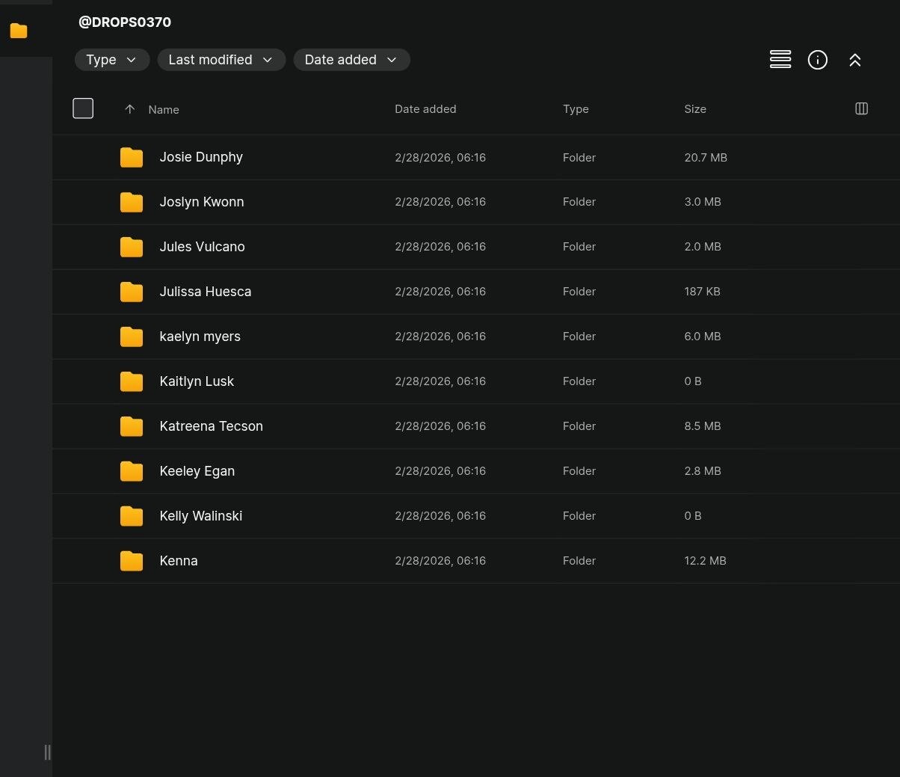Sort by the Name column header

(x=164, y=110)
